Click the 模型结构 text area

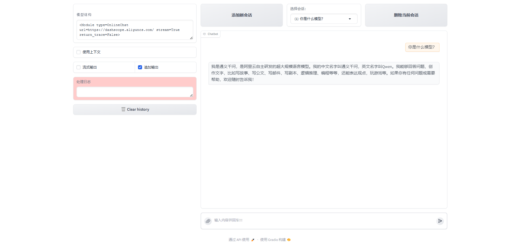tap(135, 30)
